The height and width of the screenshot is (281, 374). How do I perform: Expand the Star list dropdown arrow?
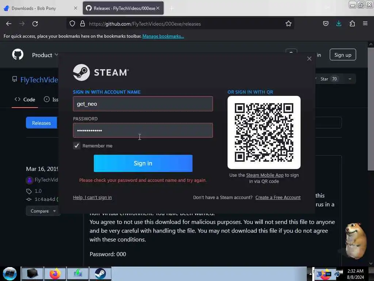[350, 79]
